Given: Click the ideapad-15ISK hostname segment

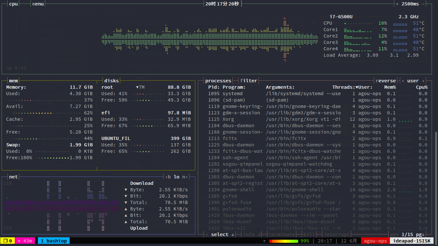Looking at the screenshot, I should pyautogui.click(x=411, y=241).
